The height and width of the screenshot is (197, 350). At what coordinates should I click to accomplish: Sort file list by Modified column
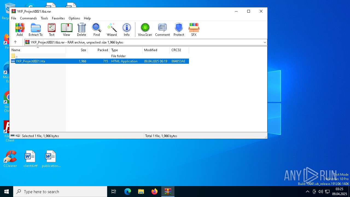[x=156, y=50]
